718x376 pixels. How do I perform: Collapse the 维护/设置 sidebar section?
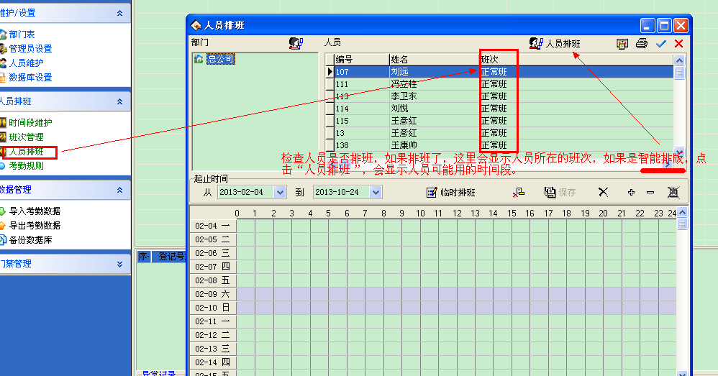pyautogui.click(x=120, y=13)
